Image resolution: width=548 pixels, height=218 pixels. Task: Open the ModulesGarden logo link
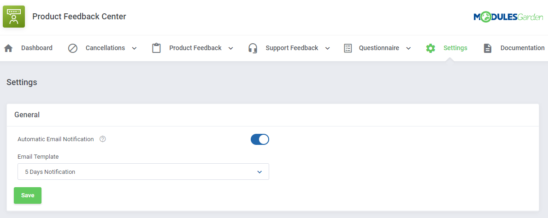(508, 17)
